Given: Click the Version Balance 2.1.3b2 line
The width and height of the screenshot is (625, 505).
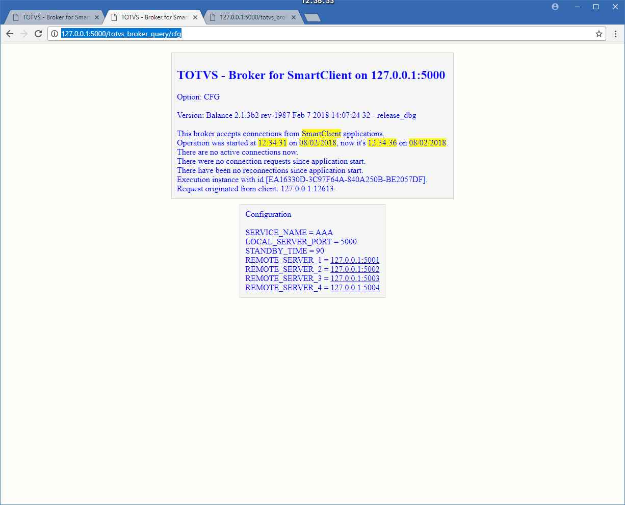Looking at the screenshot, I should tap(297, 115).
